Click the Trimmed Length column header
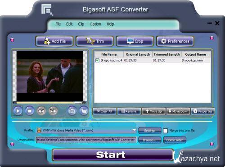 click(167, 54)
